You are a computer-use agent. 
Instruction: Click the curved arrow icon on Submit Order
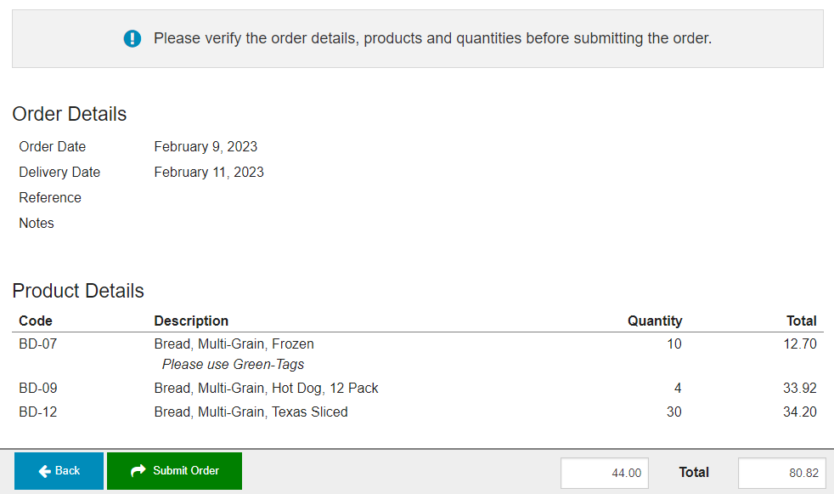(x=138, y=470)
